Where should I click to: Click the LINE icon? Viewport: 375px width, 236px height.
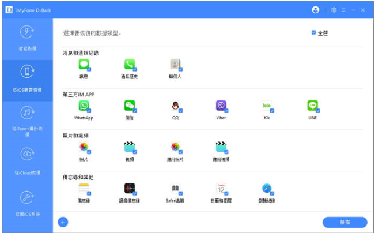[x=312, y=106]
